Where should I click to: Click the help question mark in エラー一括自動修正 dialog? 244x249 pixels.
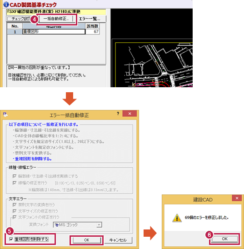(x=118, y=114)
